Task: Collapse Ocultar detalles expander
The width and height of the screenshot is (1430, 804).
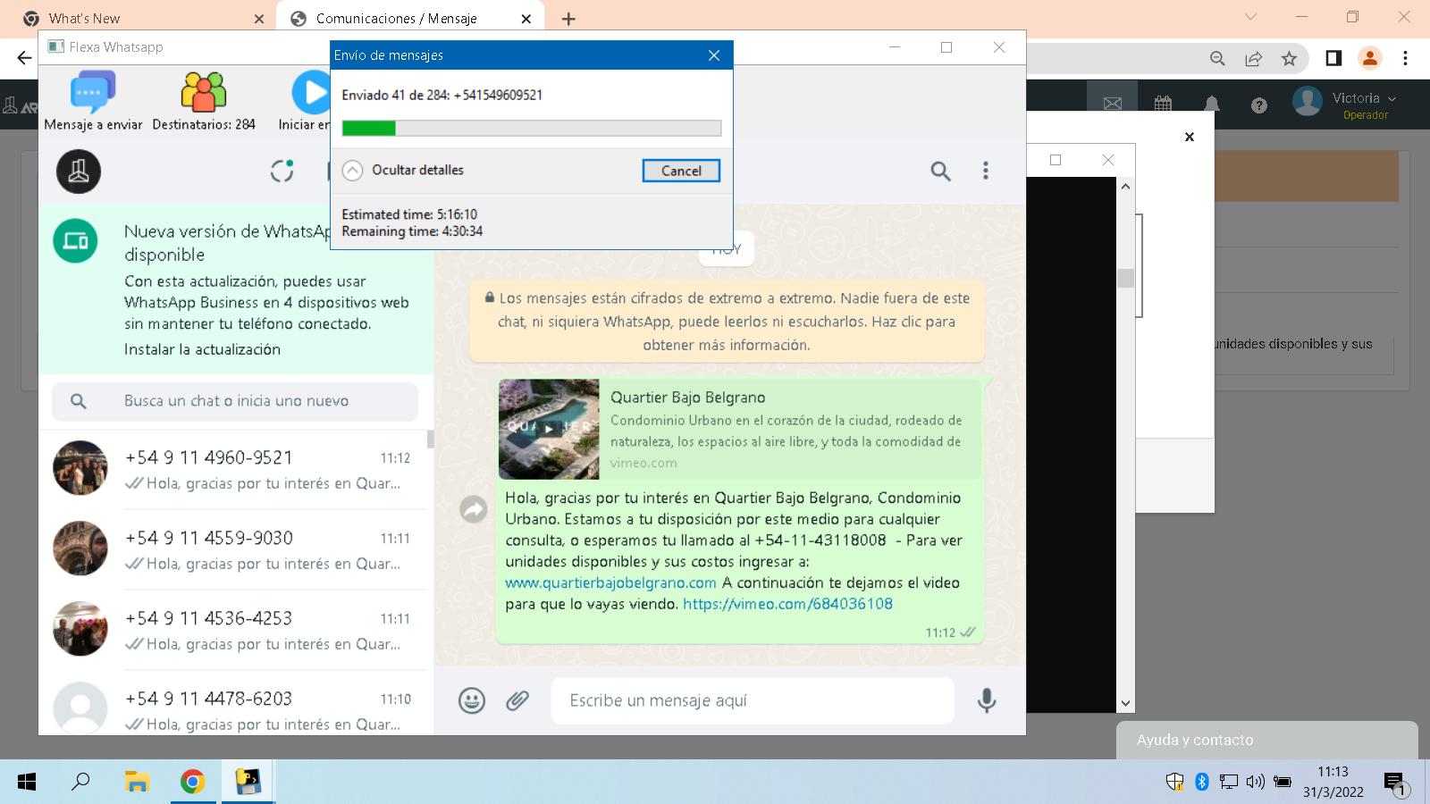Action: tap(353, 170)
